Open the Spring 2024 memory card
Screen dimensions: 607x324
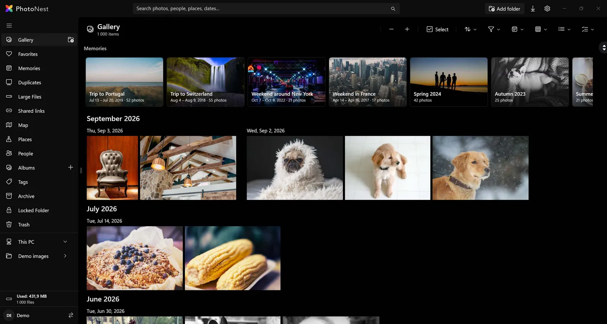tap(449, 82)
